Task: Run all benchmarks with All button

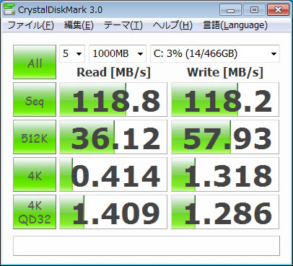Action: (35, 62)
